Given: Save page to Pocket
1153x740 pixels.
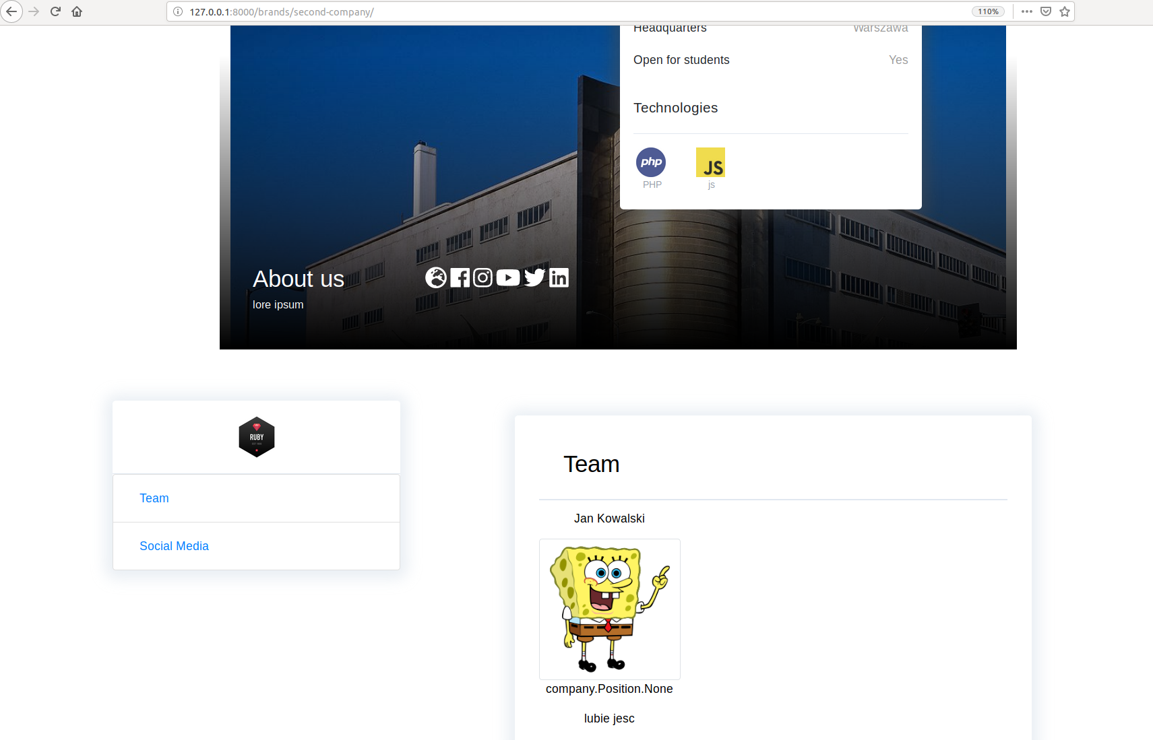Looking at the screenshot, I should [1046, 11].
